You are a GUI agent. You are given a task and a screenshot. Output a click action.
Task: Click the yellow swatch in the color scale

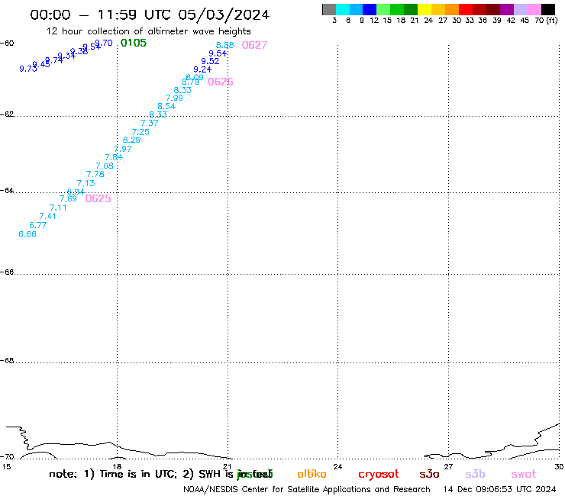[x=425, y=9]
